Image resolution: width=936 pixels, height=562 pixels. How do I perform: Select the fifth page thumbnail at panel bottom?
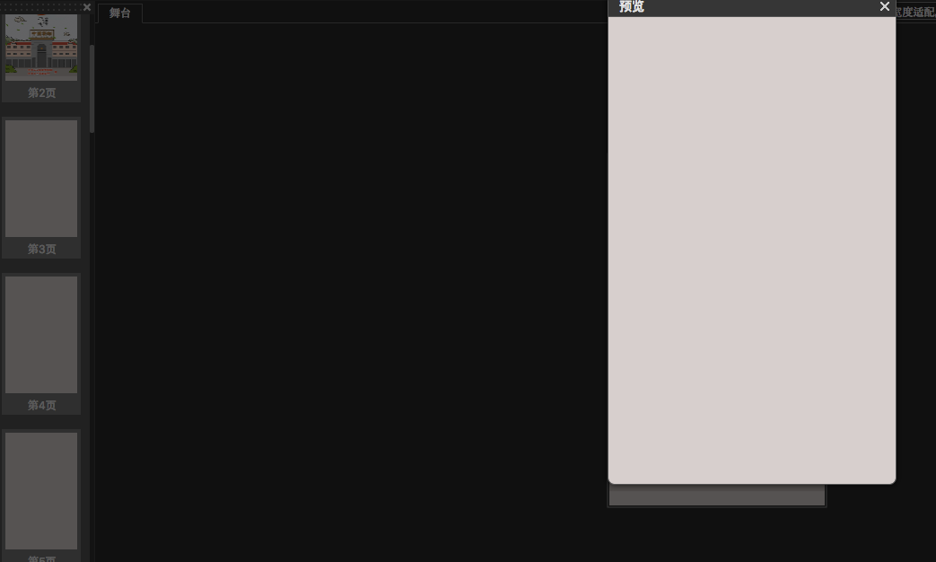(x=41, y=491)
